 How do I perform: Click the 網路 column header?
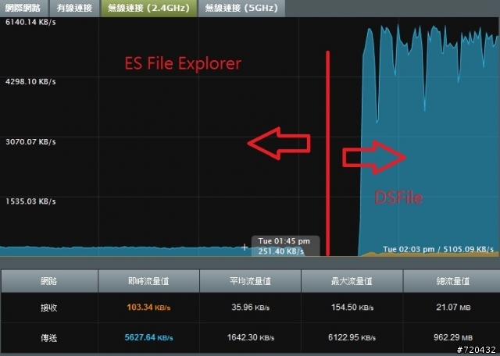pyautogui.click(x=49, y=281)
